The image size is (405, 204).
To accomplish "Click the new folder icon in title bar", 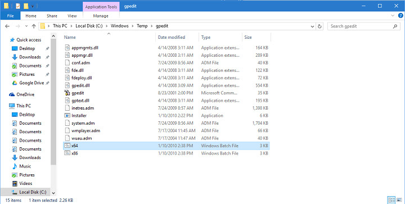I will tap(26, 6).
